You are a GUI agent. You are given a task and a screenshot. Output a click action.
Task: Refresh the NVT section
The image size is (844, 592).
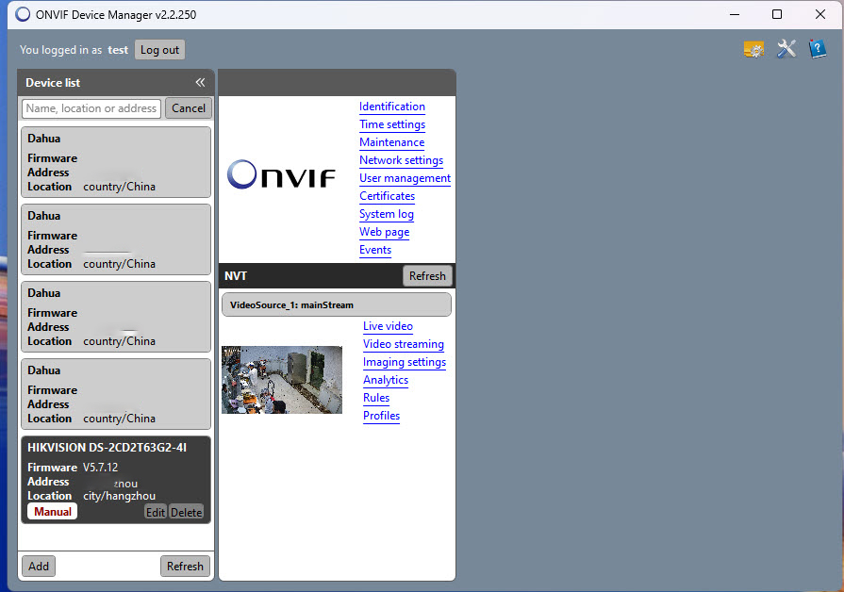point(427,276)
